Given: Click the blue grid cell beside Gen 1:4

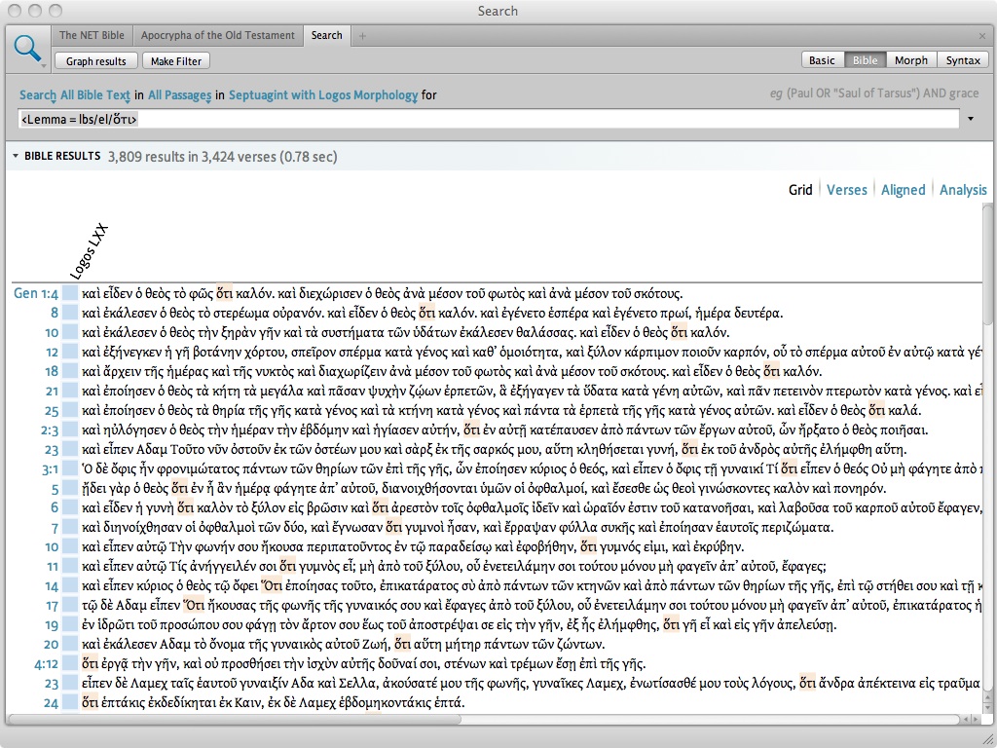Looking at the screenshot, I should [70, 293].
